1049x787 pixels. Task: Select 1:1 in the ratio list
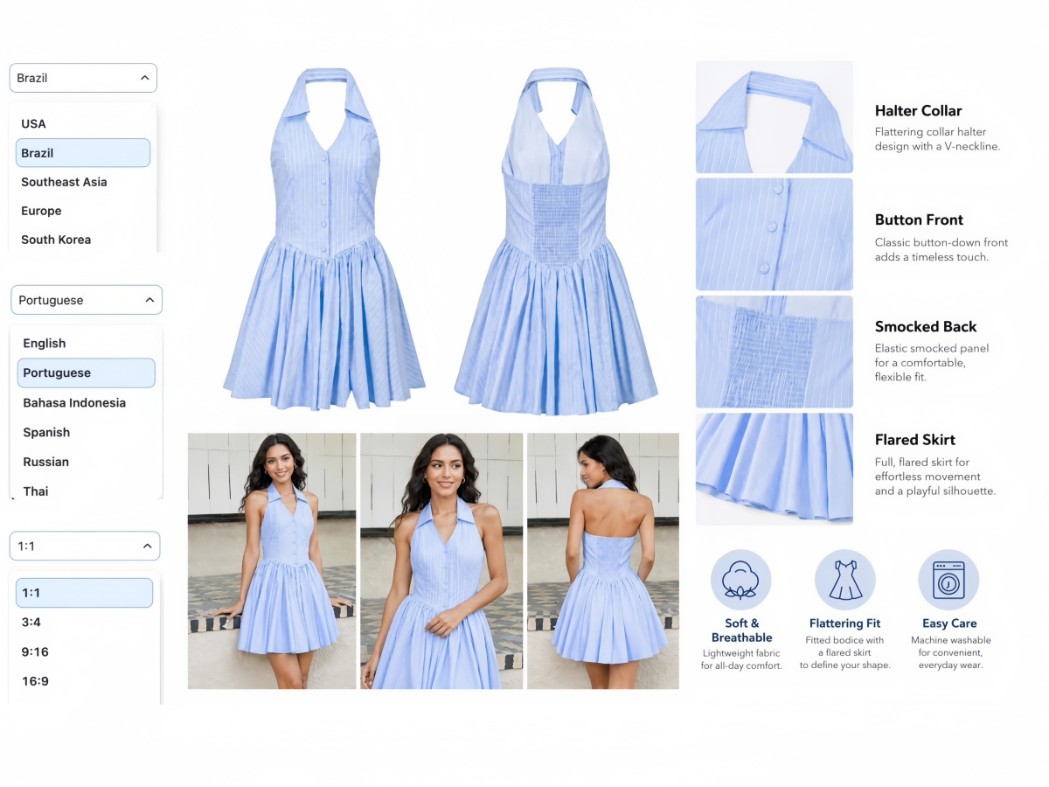[x=84, y=593]
